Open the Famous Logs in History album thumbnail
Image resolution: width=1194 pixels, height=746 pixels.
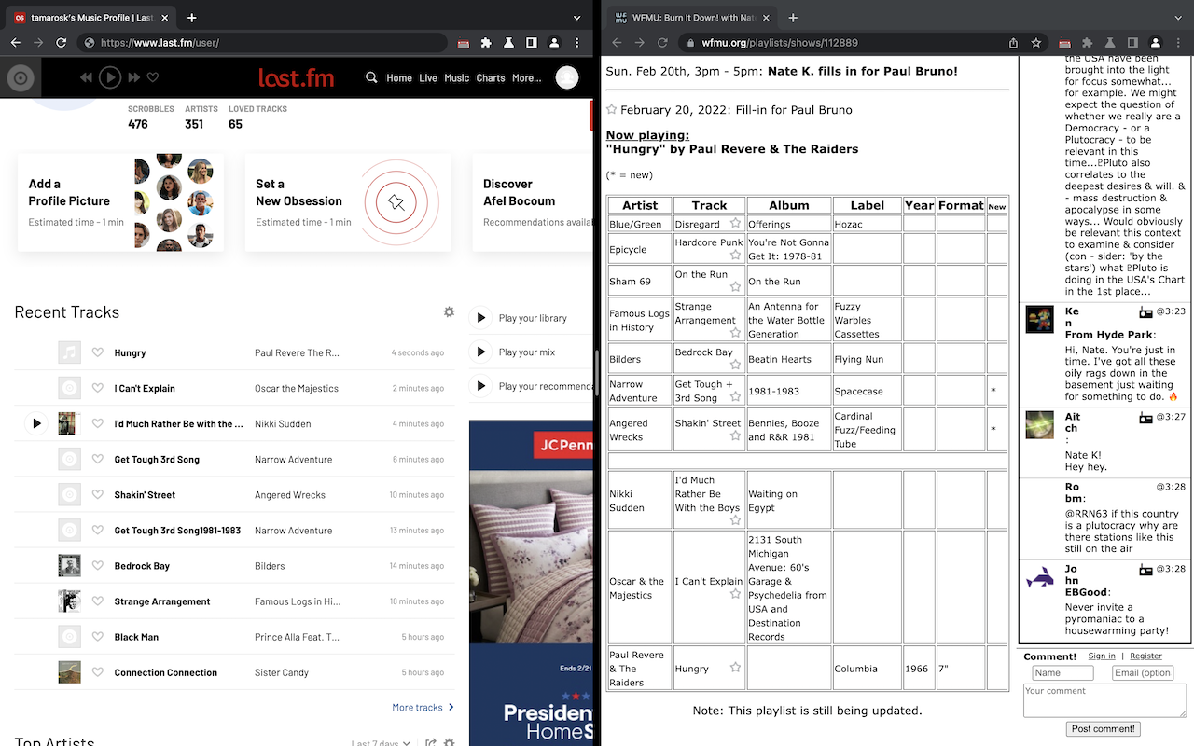pos(69,601)
